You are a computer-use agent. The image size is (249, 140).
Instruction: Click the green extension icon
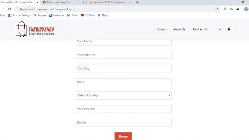point(238,9)
